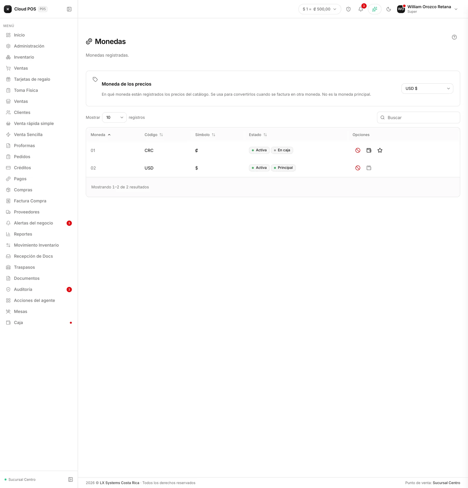Open security shield icon in header
Image resolution: width=468 pixels, height=488 pixels.
[348, 9]
